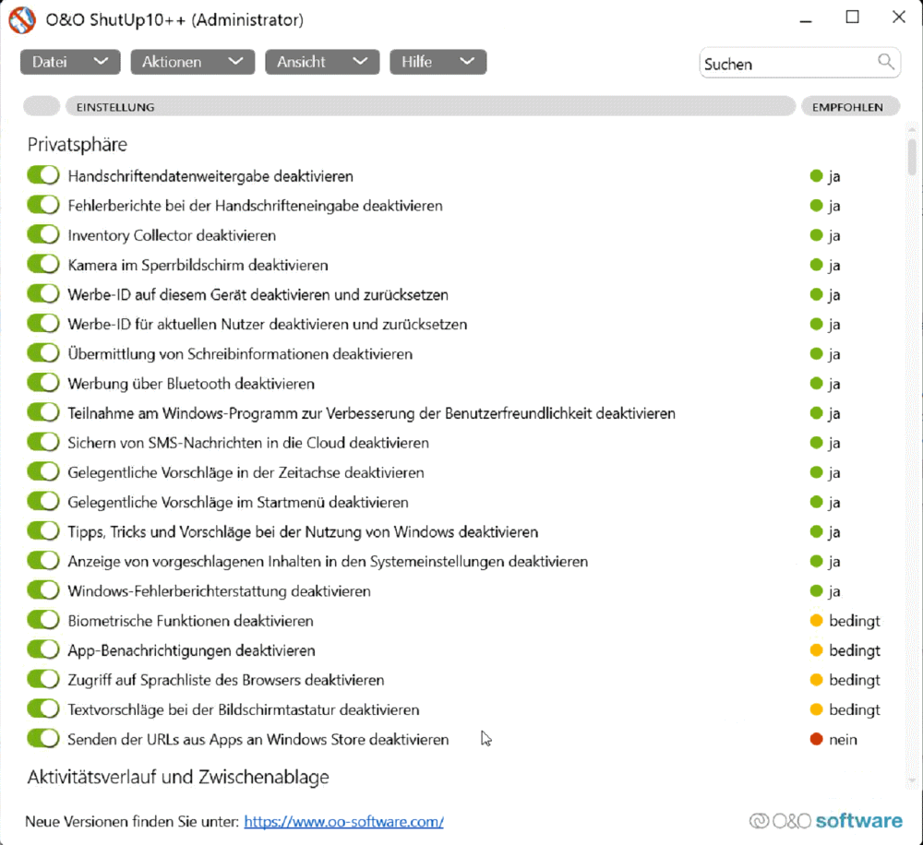Toggle Handschriftendatenweitergabe deaktivieren switch
Image resolution: width=923 pixels, height=845 pixels.
[x=43, y=174]
